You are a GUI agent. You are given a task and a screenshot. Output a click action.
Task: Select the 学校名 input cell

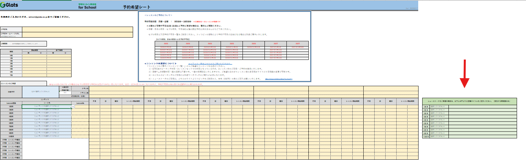coord(78,29)
